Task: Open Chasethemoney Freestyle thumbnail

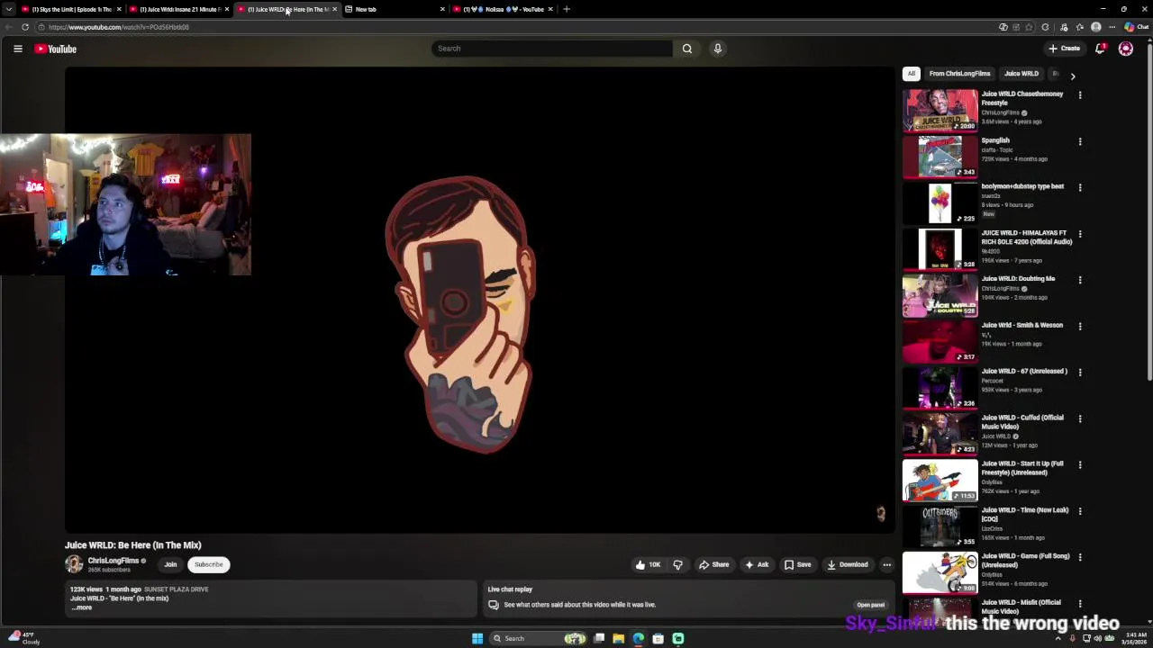Action: [x=940, y=110]
